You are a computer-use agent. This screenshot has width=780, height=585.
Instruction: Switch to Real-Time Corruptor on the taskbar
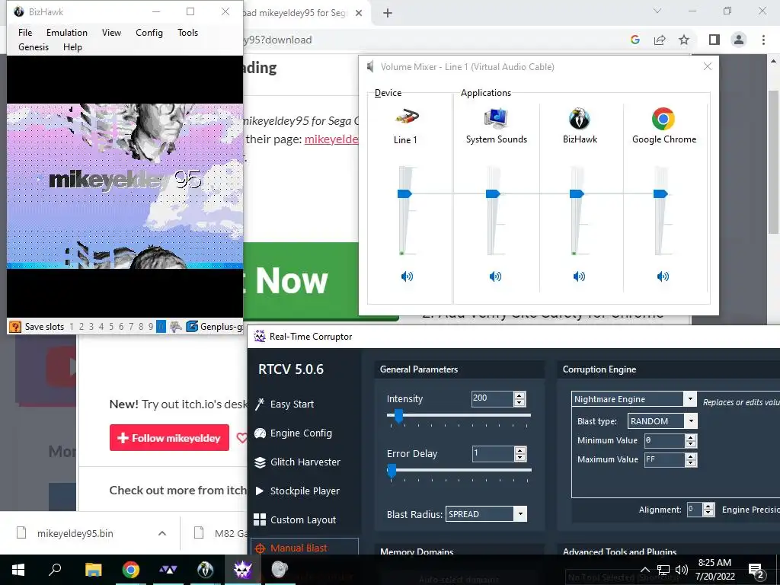tap(242, 569)
